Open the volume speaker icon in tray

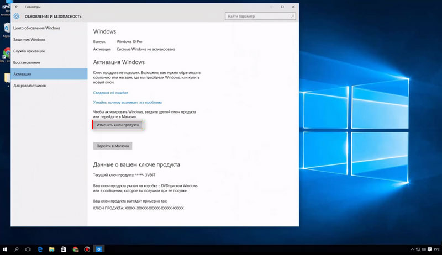(x=424, y=249)
